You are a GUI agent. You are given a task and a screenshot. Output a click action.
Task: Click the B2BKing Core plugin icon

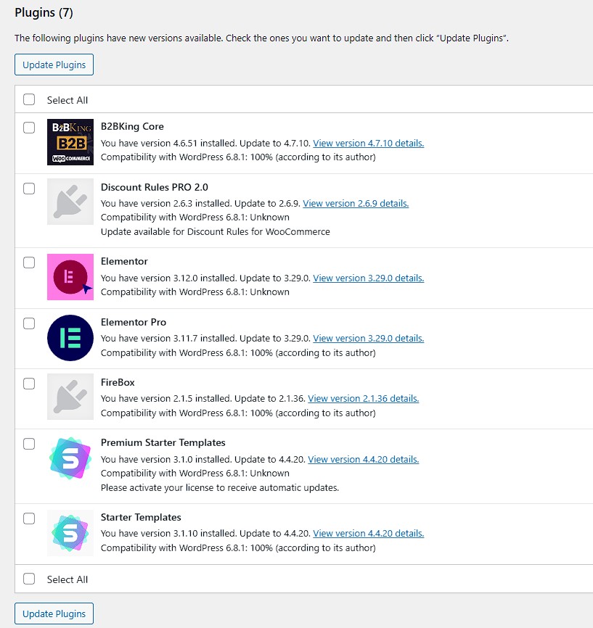(x=70, y=142)
